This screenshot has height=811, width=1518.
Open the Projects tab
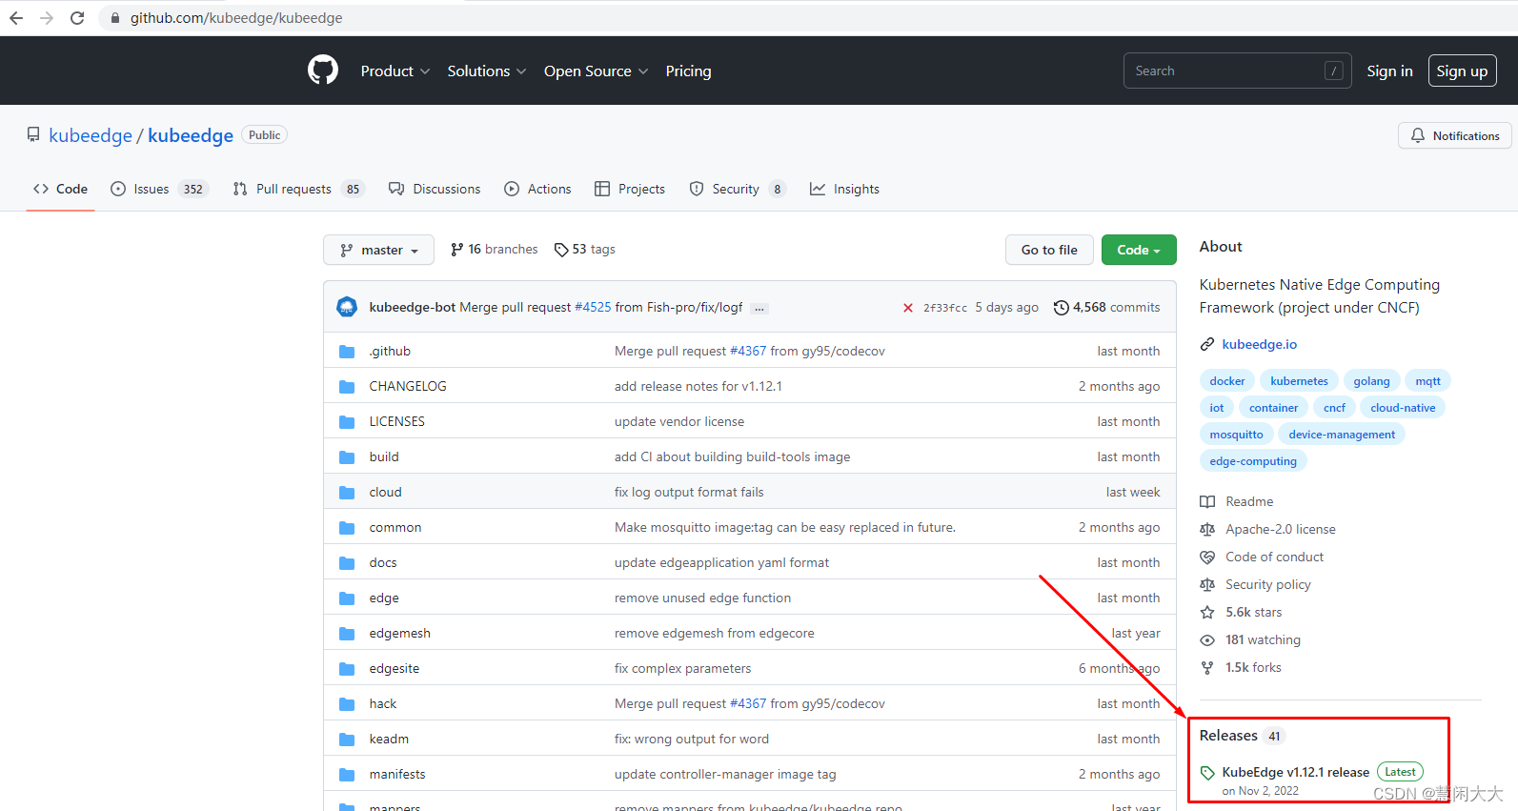(x=630, y=189)
